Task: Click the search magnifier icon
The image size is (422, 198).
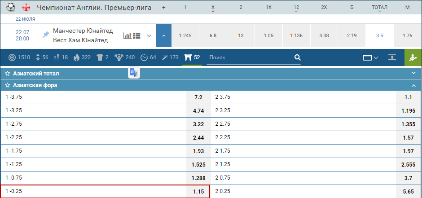Action: (297, 57)
